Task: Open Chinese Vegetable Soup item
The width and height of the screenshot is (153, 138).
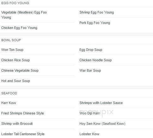Action: [20, 70]
